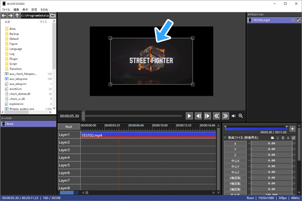Click the reset circular arrow icon
Viewport: 302px width, 201px height.
(x=283, y=138)
